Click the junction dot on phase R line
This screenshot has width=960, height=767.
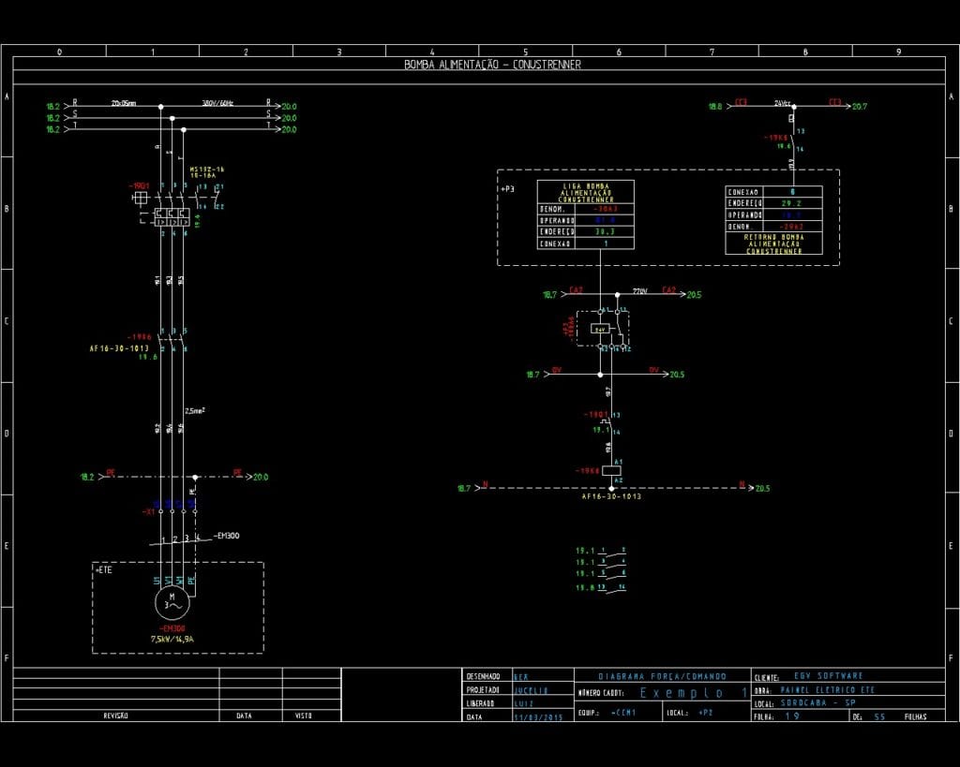click(x=160, y=107)
